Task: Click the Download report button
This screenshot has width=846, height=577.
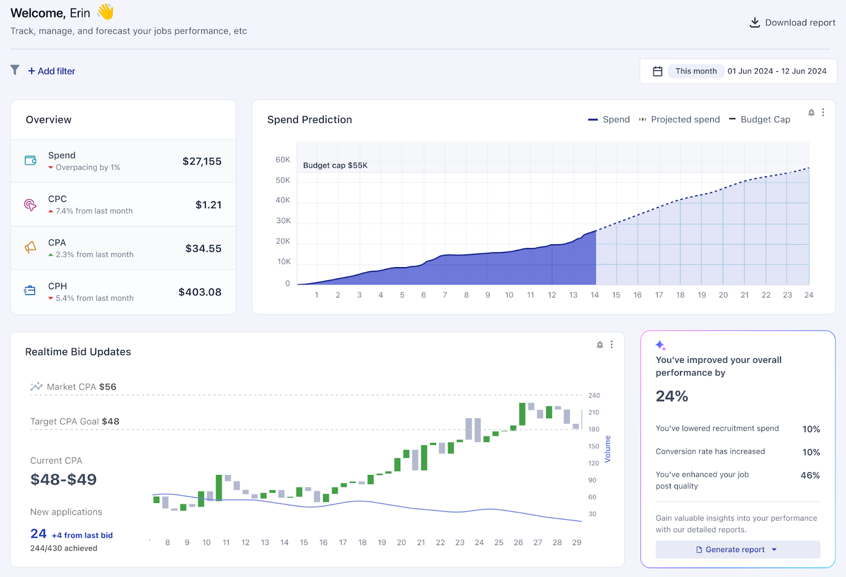Action: [x=793, y=23]
